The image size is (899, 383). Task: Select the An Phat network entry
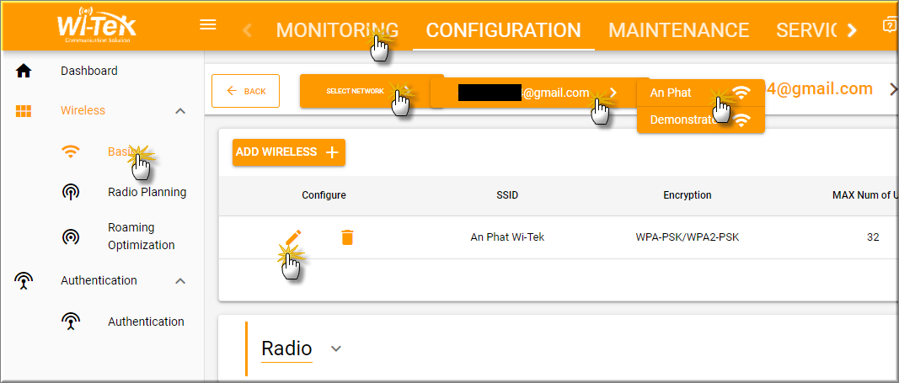click(x=701, y=93)
